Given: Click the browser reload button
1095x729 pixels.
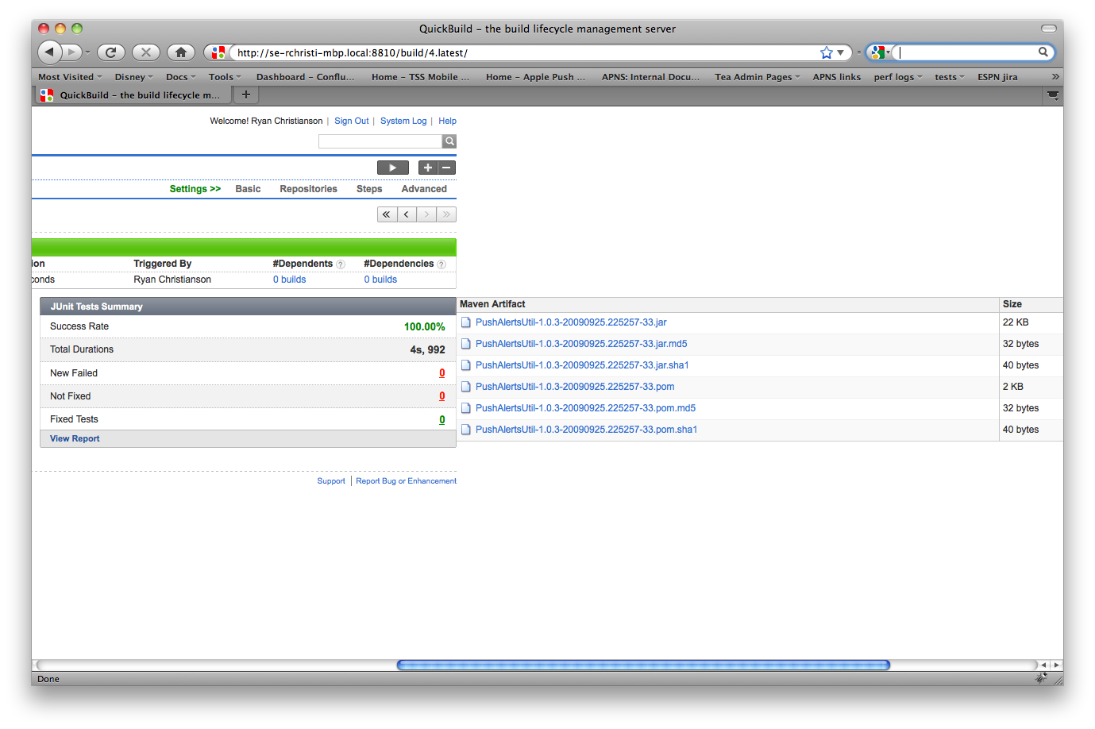Looking at the screenshot, I should [x=111, y=52].
